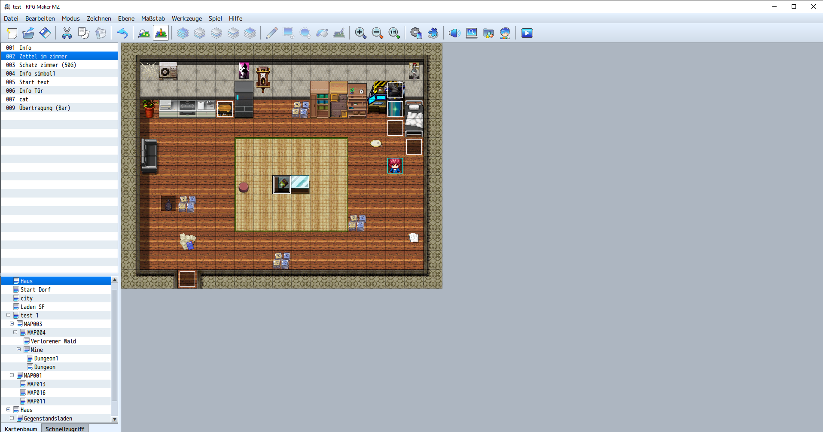Open the Database gear icon

[416, 33]
